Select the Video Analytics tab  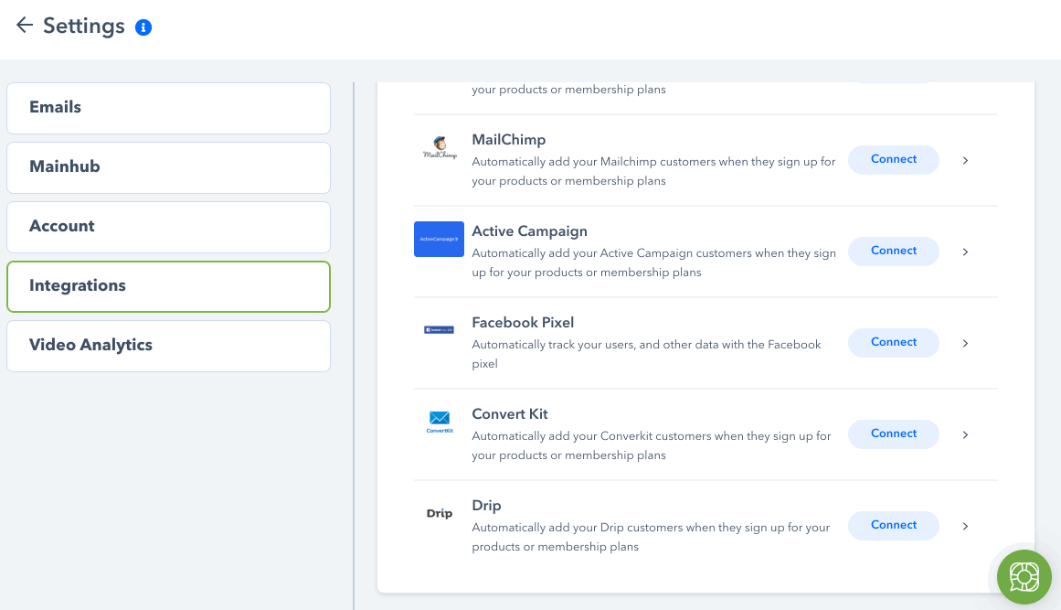(168, 346)
